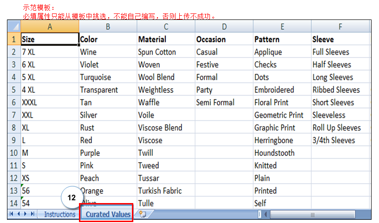Click the Transparent cell

[108, 89]
